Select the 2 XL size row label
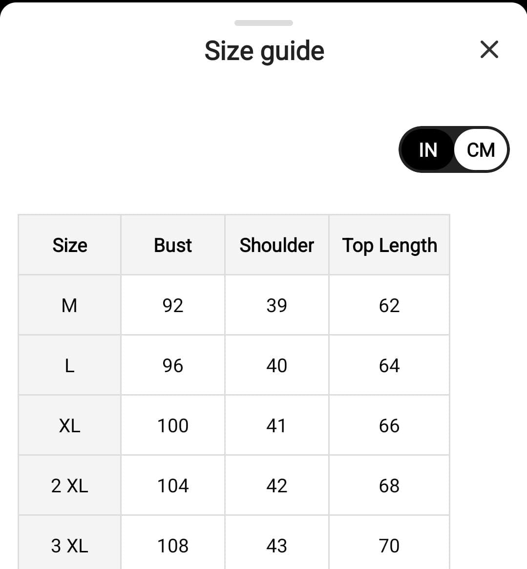 69,485
